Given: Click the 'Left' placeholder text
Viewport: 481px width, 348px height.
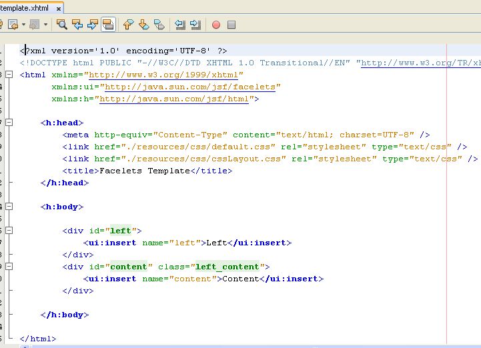Looking at the screenshot, I should [217, 243].
